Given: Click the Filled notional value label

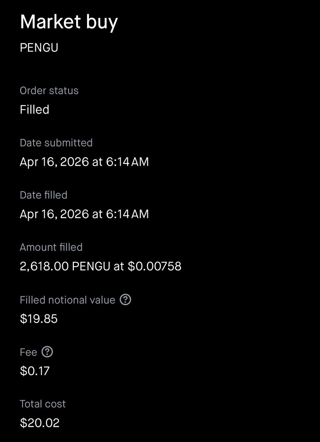Looking at the screenshot, I should tap(68, 300).
